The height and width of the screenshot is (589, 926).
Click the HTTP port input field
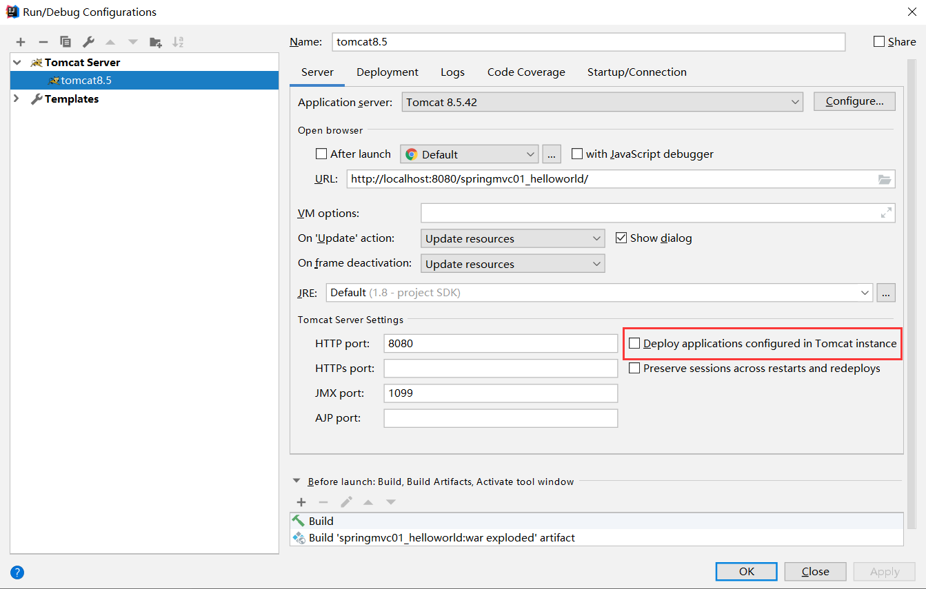click(x=501, y=343)
